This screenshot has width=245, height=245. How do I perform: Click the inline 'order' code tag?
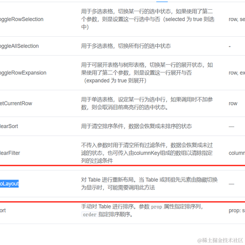click(89, 214)
